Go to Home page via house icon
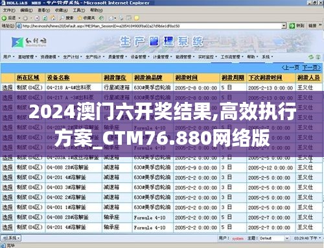324x248 pixels. click(52, 18)
